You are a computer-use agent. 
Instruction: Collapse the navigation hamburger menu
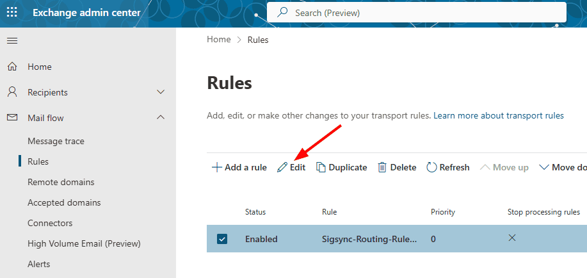[12, 41]
